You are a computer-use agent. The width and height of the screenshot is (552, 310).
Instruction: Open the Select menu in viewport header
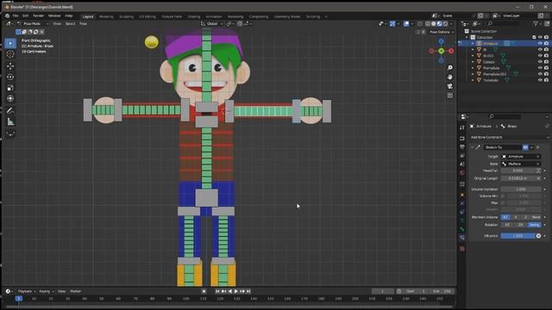[70, 23]
